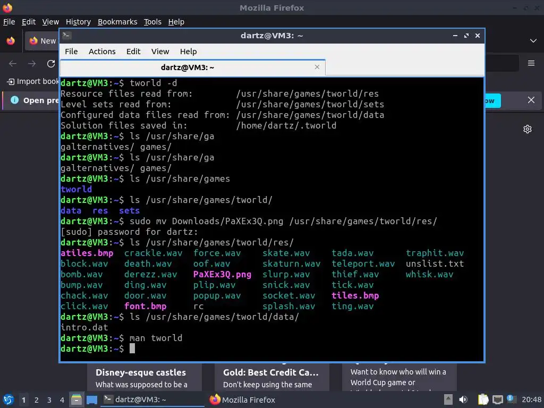The image size is (544, 408).
Task: Open Firefox View menu
Action: point(50,22)
